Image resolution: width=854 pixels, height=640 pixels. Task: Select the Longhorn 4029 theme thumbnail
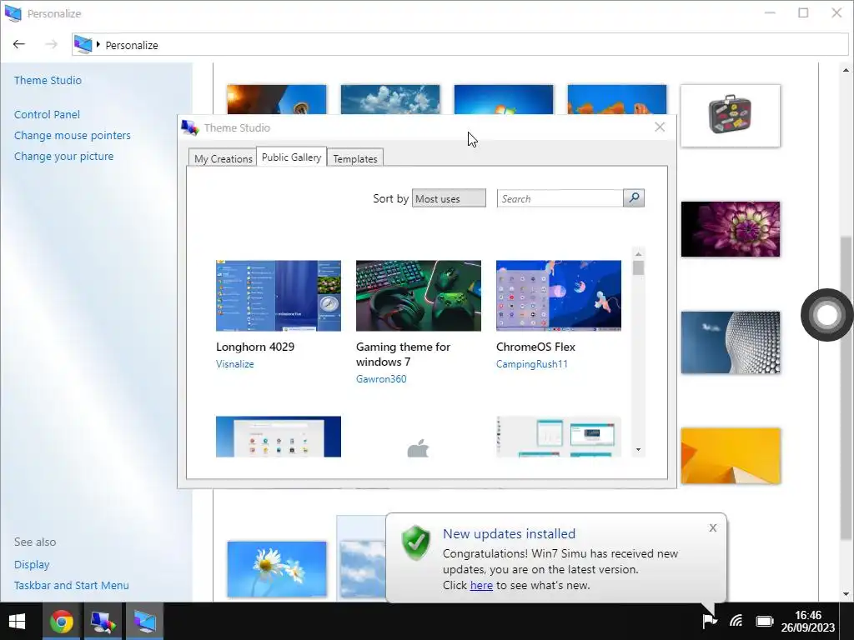click(x=279, y=296)
